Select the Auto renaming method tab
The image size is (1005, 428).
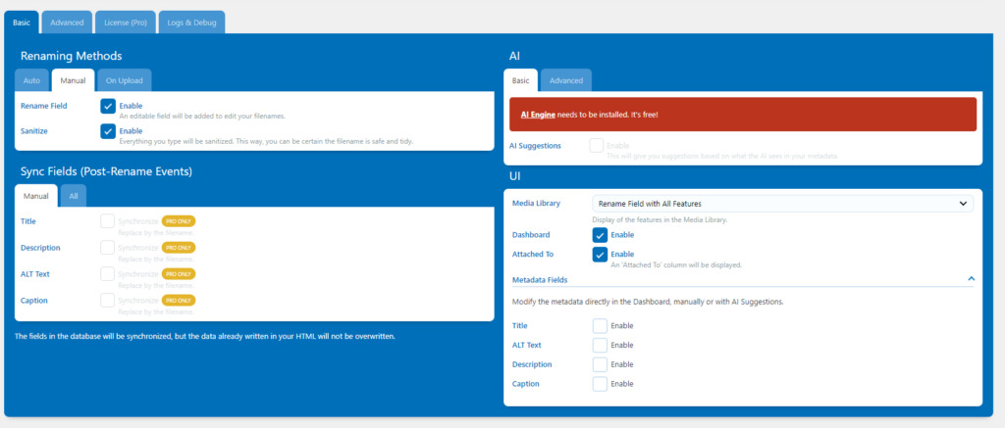tap(32, 81)
